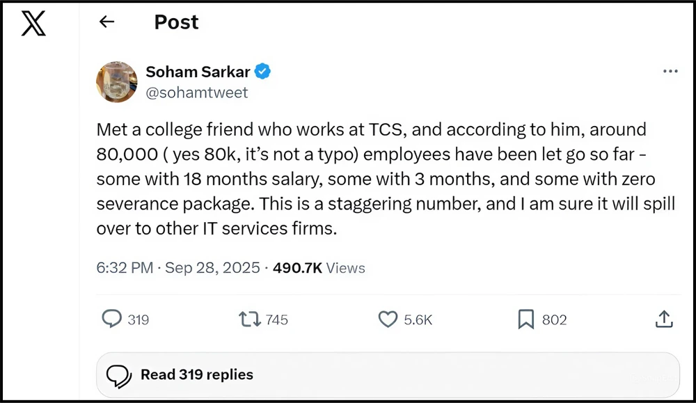Go back using the left arrow
696x403 pixels.
106,22
